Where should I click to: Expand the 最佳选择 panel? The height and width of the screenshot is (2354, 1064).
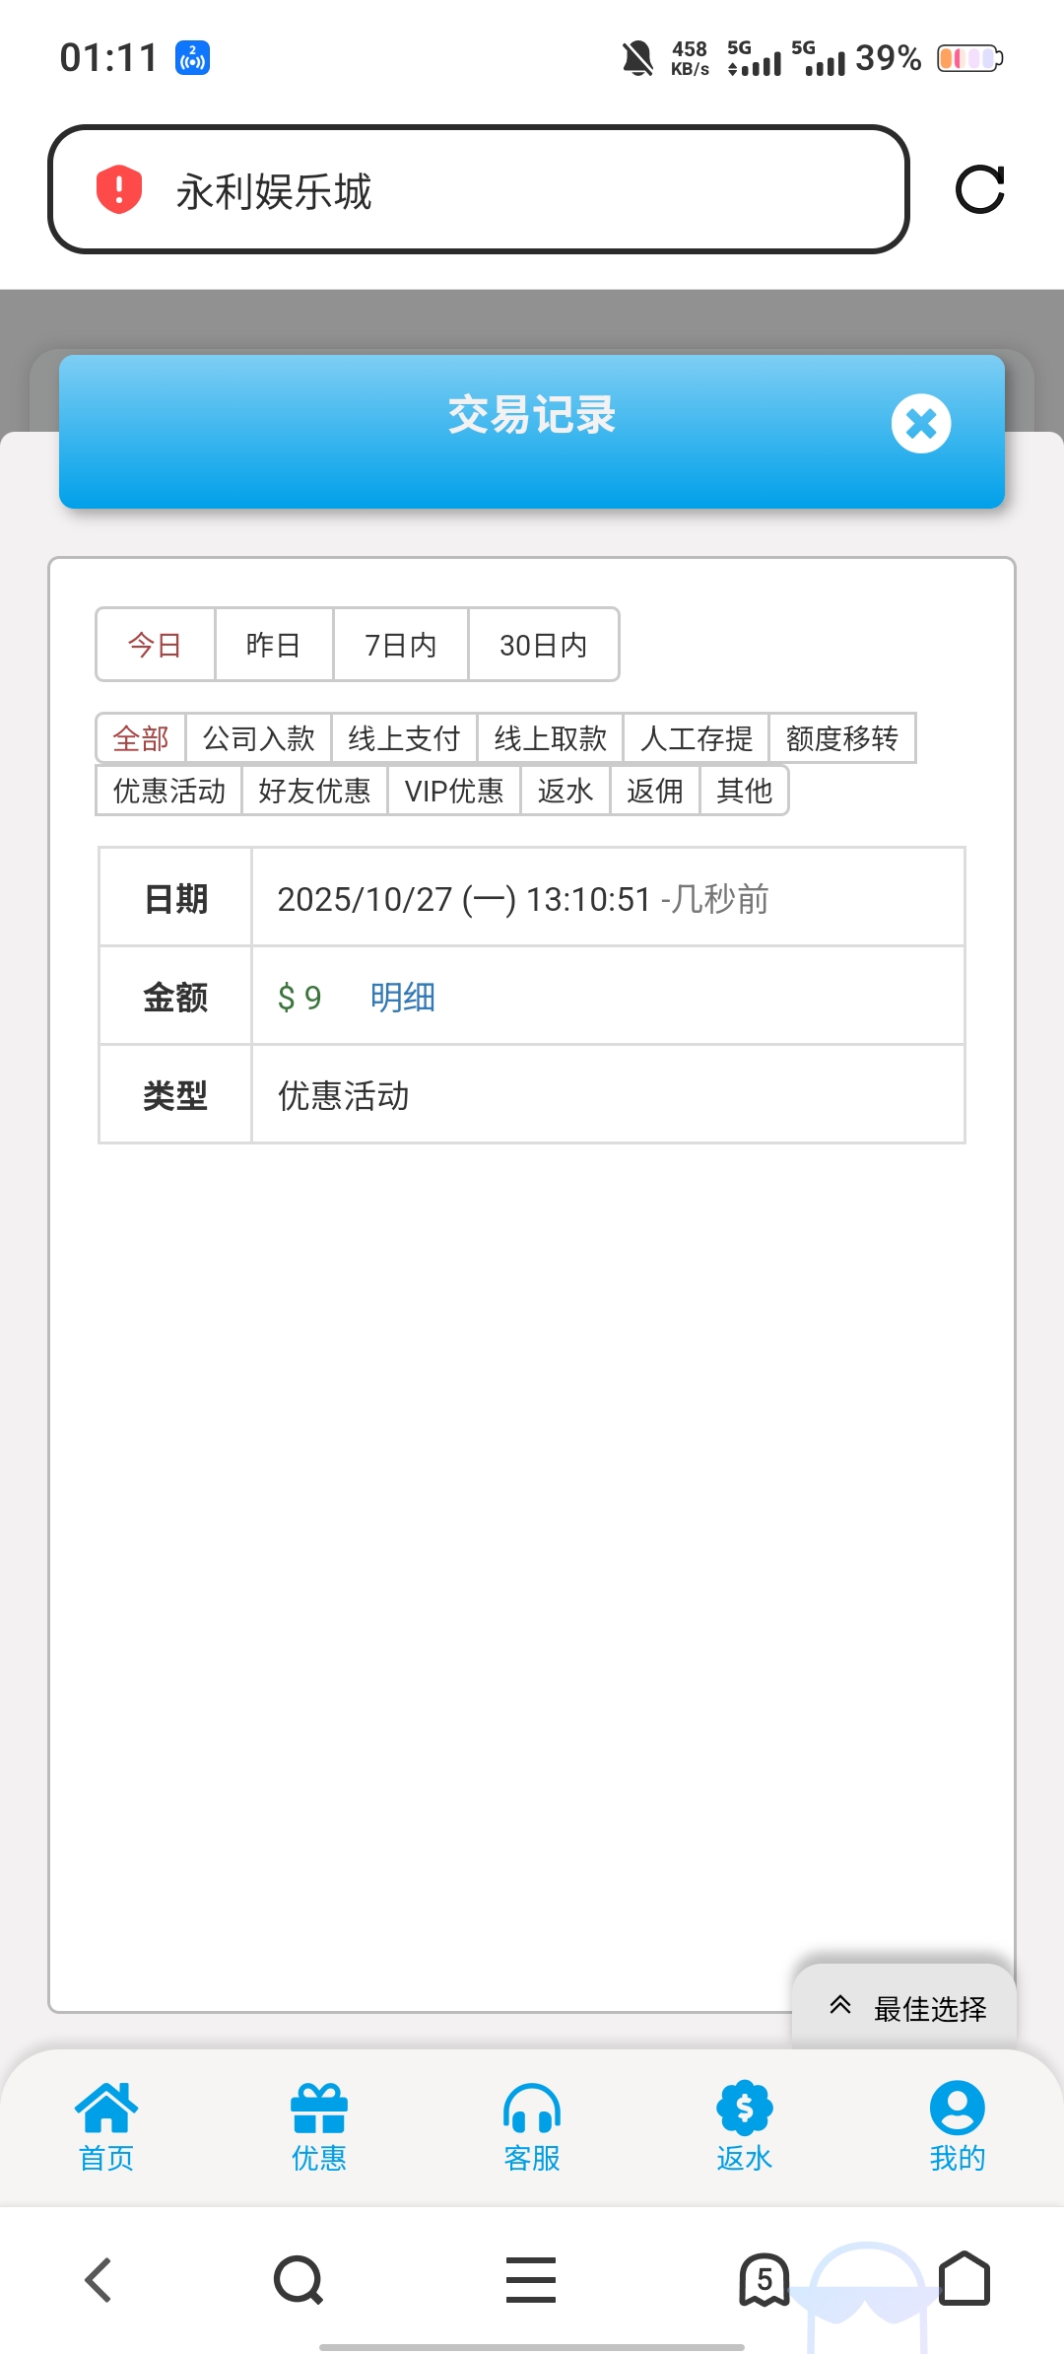click(904, 2007)
